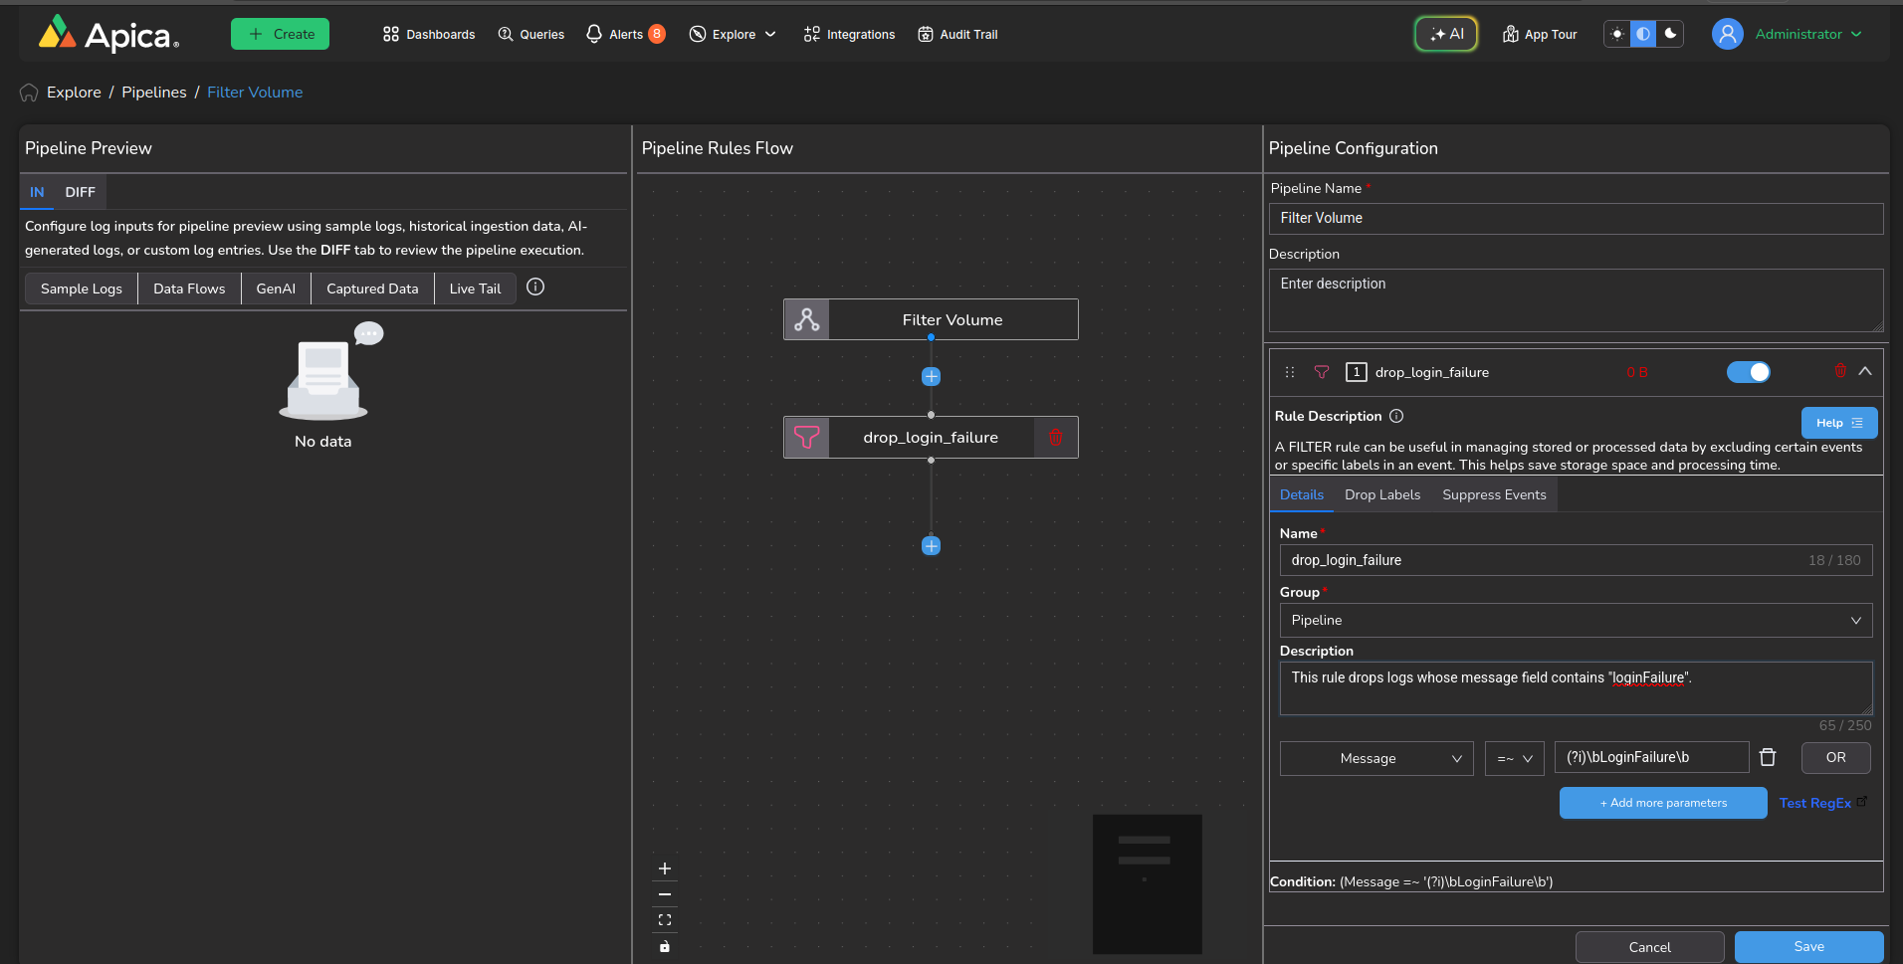Click the home icon in breadcrumb
1903x964 pixels.
pos(29,93)
